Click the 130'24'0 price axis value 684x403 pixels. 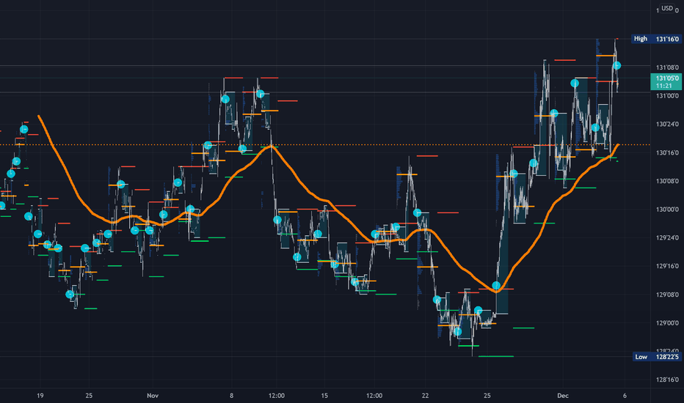[x=667, y=124]
